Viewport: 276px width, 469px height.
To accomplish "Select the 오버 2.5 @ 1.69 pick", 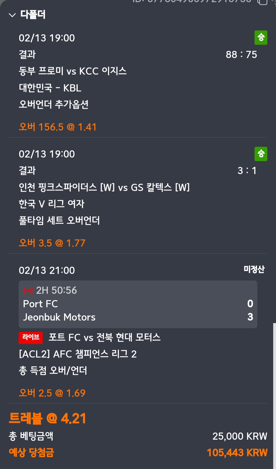I will tap(52, 393).
